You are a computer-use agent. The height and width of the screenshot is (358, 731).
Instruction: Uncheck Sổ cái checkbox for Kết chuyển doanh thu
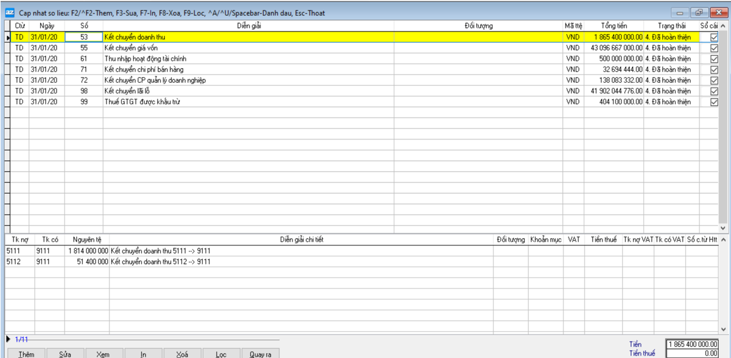pos(714,37)
